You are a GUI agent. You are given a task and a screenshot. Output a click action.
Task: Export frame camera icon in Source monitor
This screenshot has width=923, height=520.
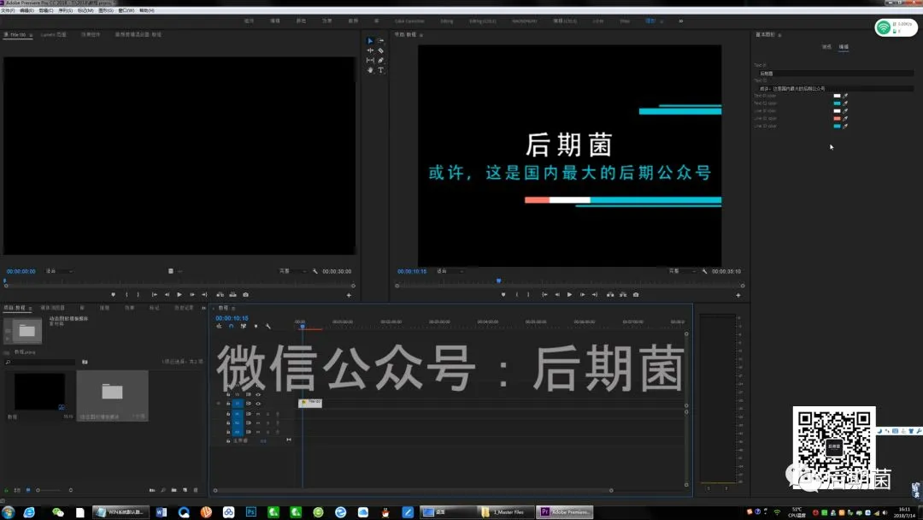(x=245, y=294)
